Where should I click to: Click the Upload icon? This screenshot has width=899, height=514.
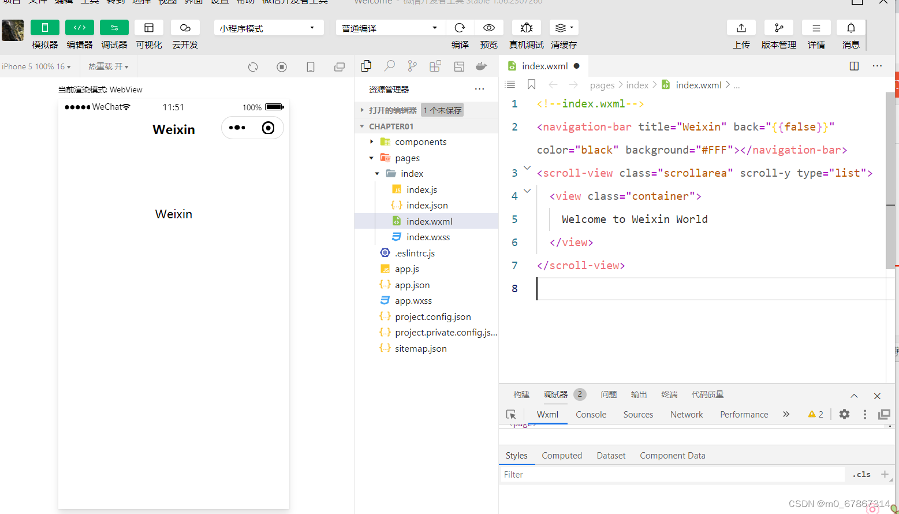point(741,28)
